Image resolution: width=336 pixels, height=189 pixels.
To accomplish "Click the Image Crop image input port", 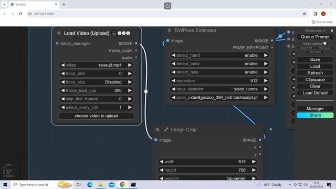I will click(156, 140).
